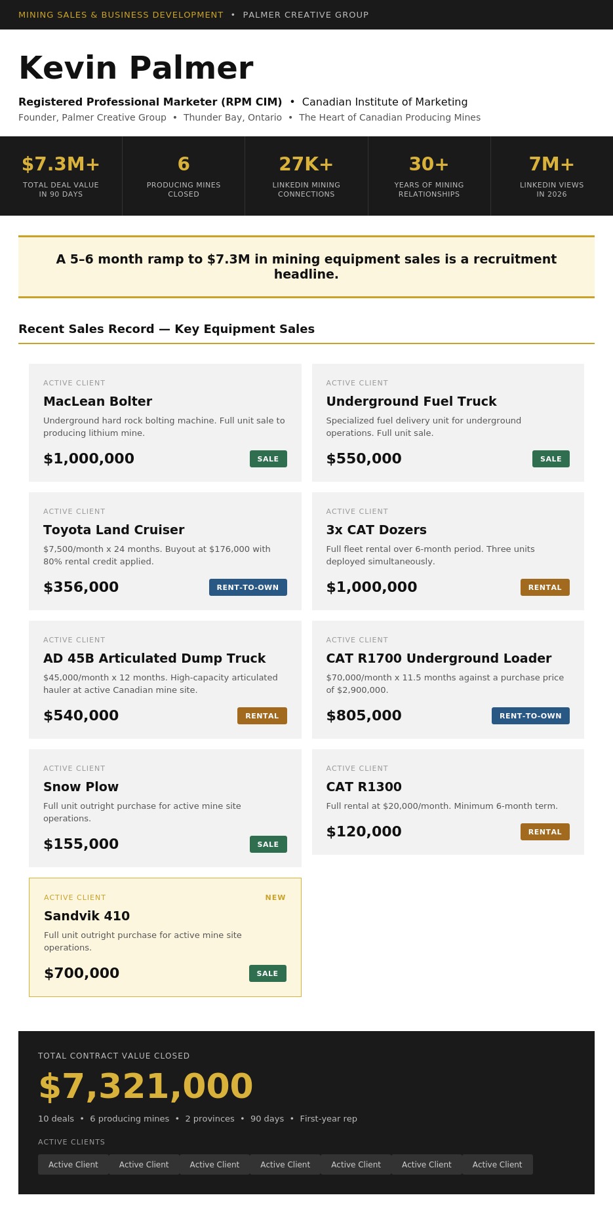Click the SALE badge on MacLean Bolter
613x1231 pixels.
pos(268,459)
